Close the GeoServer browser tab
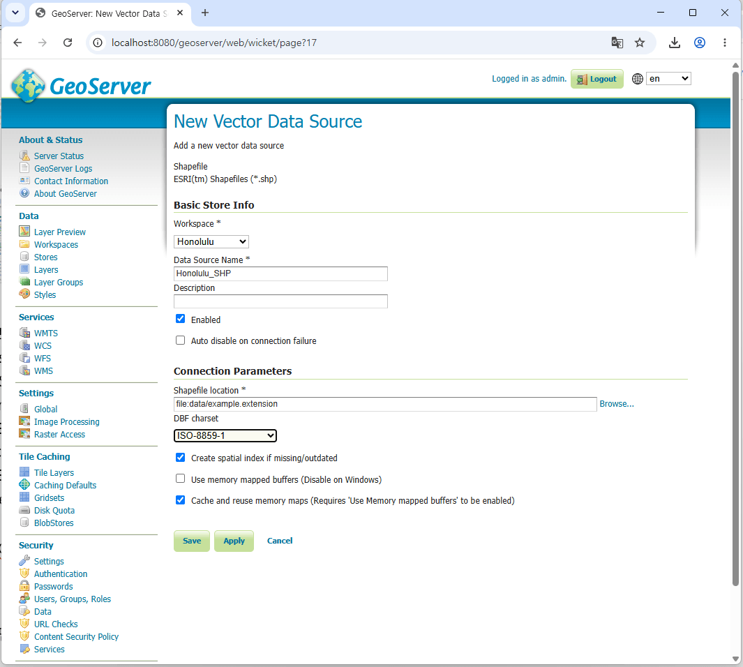Image resolution: width=743 pixels, height=667 pixels. (x=180, y=13)
